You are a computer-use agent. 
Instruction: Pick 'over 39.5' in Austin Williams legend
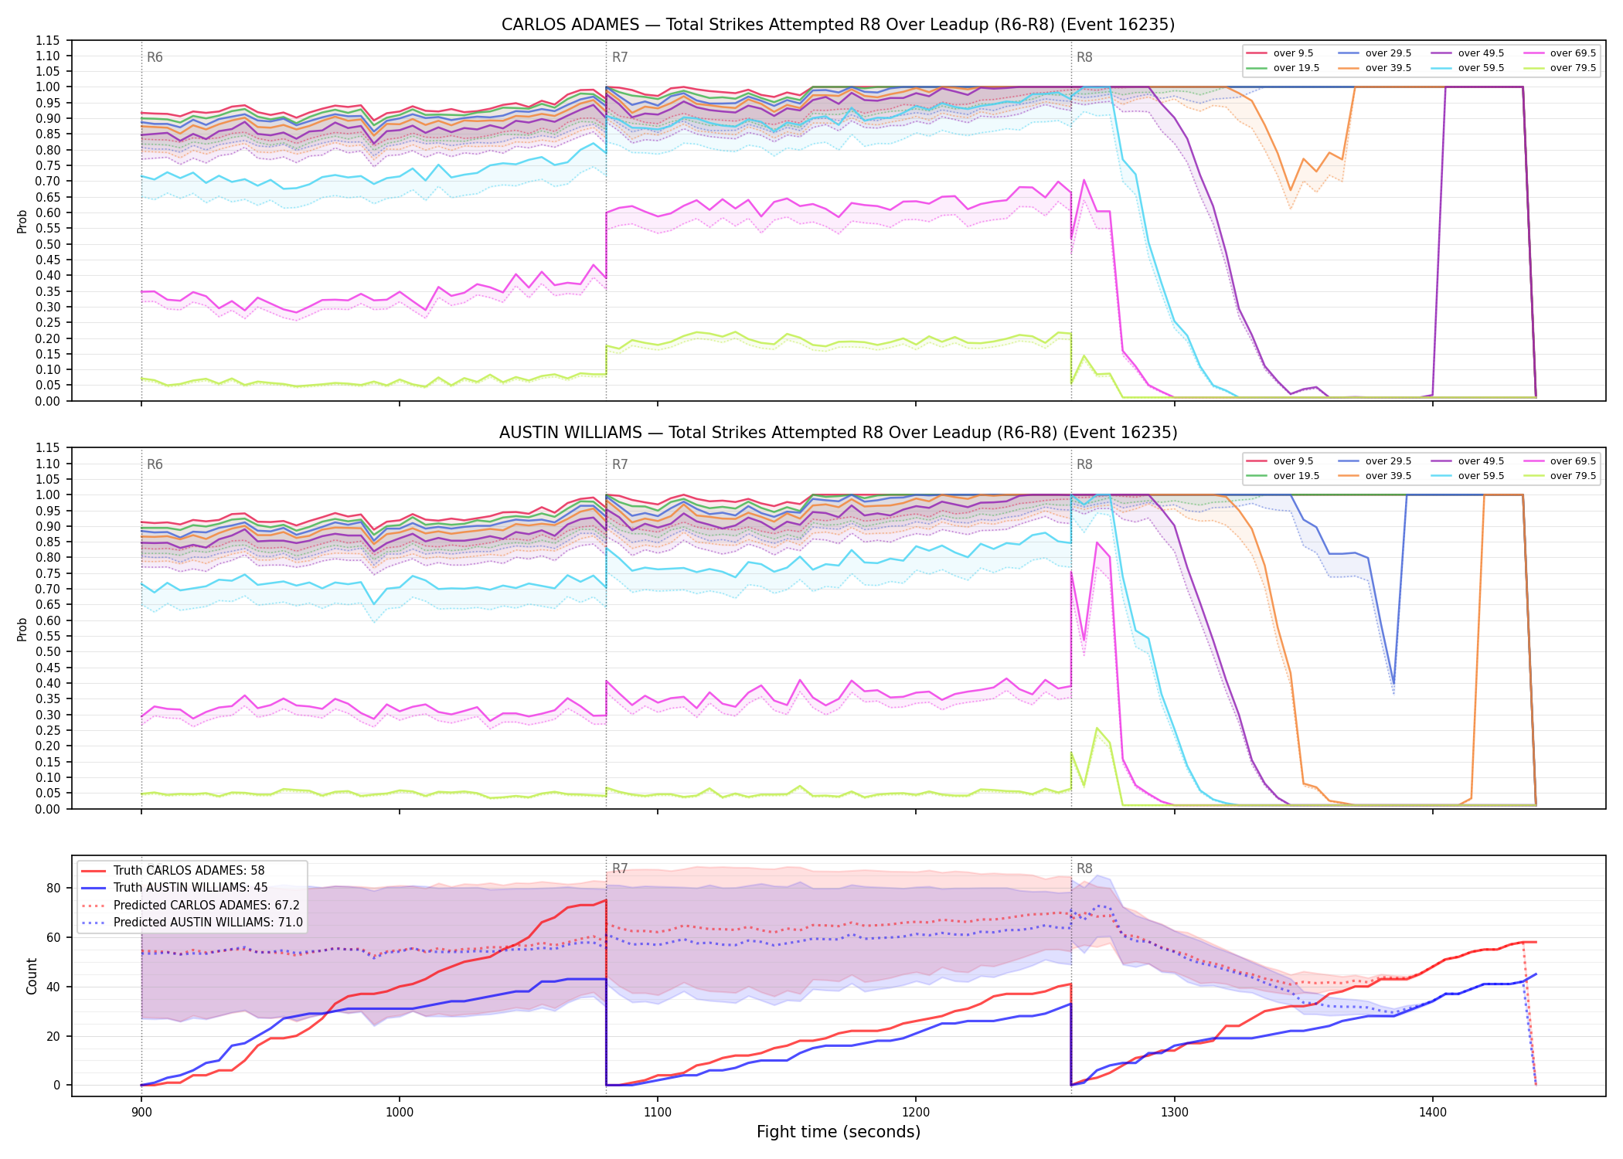tap(1374, 476)
